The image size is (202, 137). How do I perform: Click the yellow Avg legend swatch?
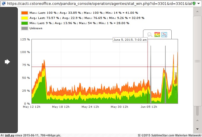(x=25, y=18)
